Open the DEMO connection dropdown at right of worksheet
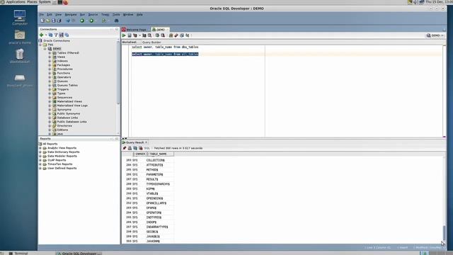Image resolution: width=453 pixels, height=255 pixels. pyautogui.click(x=435, y=35)
